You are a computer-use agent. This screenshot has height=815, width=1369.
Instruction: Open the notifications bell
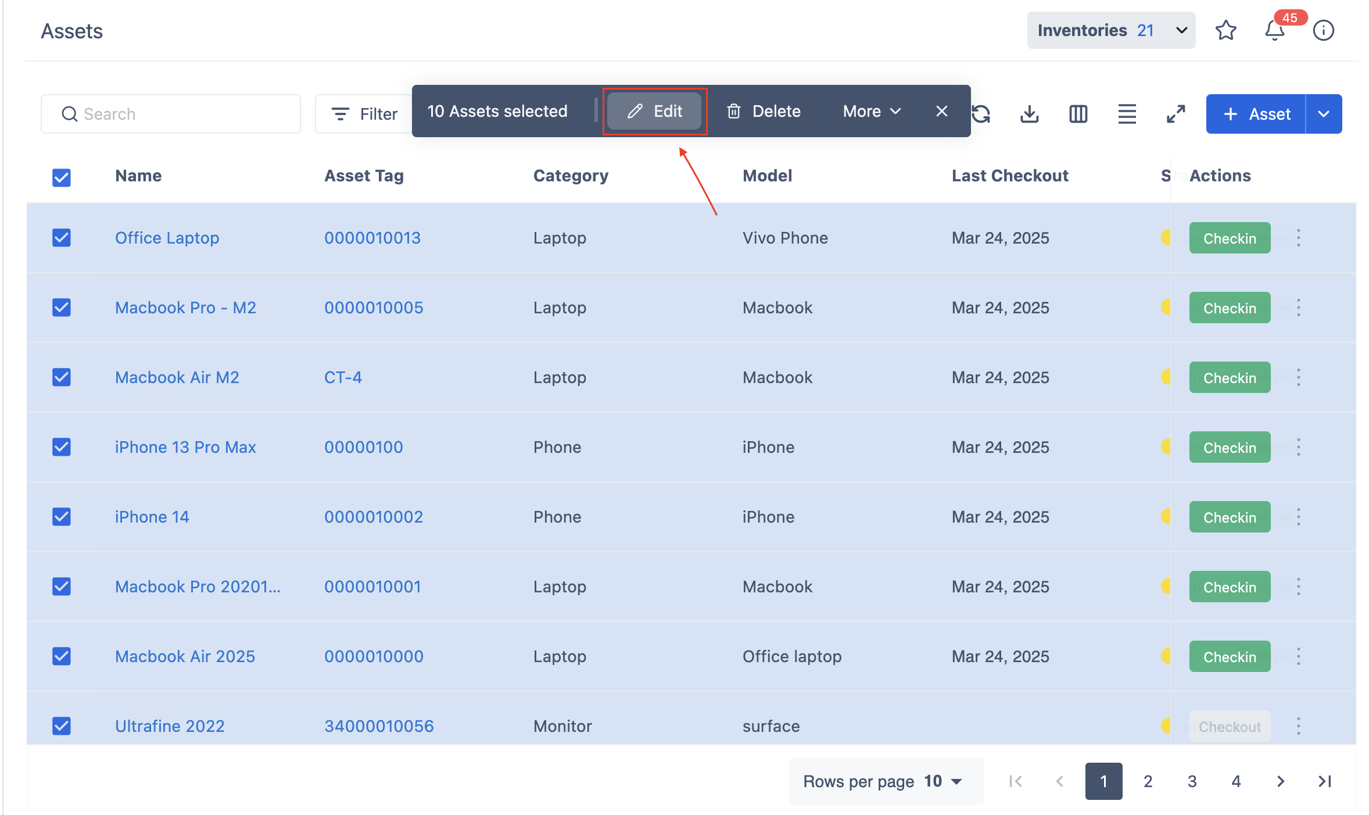[1274, 30]
